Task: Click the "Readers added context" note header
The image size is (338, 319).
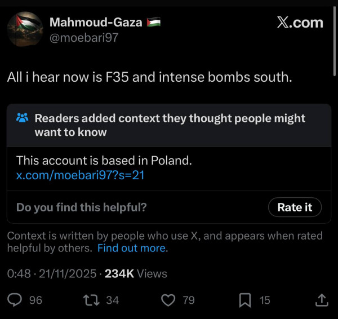Action: click(170, 125)
